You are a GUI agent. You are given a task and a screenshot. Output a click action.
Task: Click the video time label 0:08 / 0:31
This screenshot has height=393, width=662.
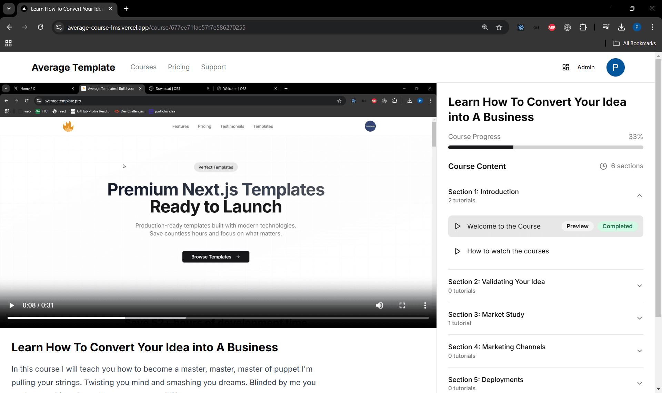[x=38, y=305]
